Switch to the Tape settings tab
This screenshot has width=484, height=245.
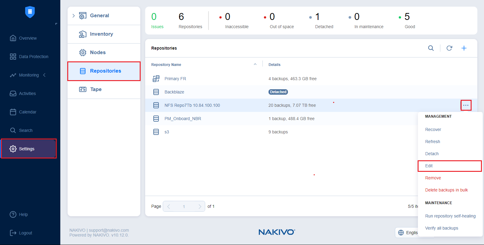pyautogui.click(x=96, y=89)
